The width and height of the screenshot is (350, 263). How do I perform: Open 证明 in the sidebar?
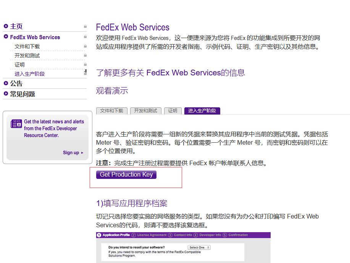click(19, 65)
